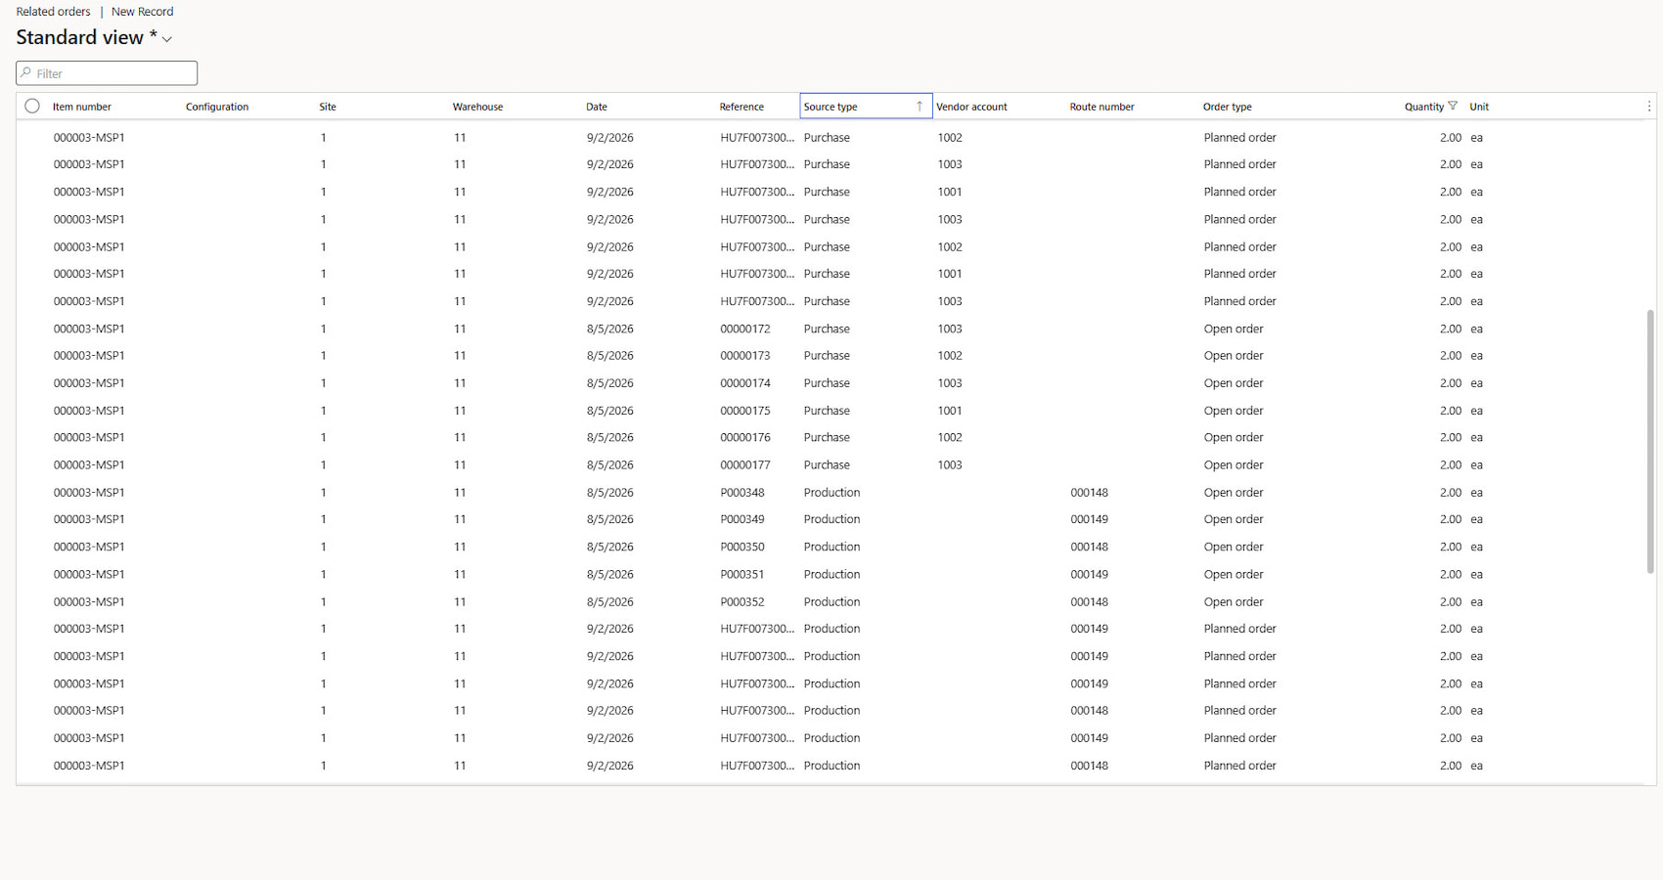Screen dimensions: 1663x880
Task: Click date 8/5/2026 in row P000348
Action: [610, 492]
